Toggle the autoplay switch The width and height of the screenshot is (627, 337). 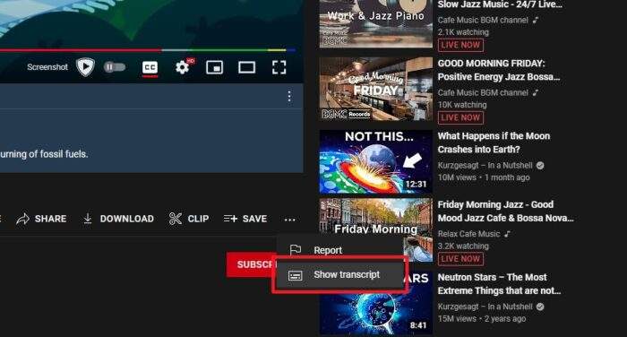coord(115,67)
